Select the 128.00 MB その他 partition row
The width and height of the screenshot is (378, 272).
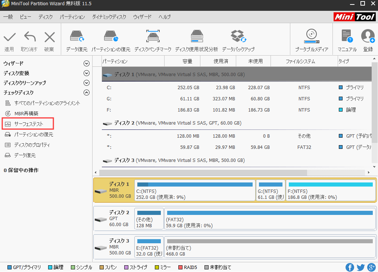(237, 136)
